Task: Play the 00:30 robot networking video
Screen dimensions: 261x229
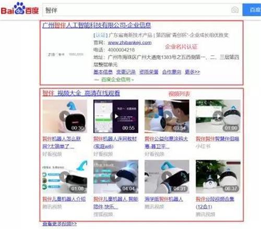Action: 65,116
